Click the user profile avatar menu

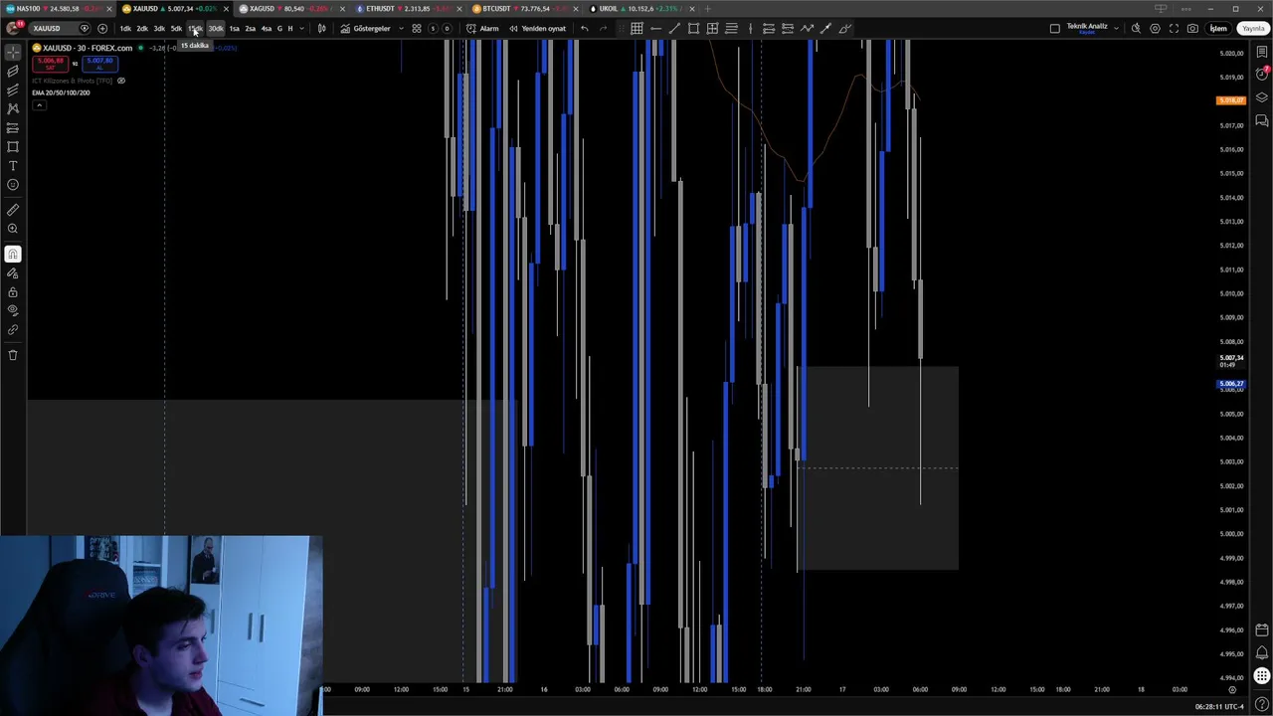point(13,28)
